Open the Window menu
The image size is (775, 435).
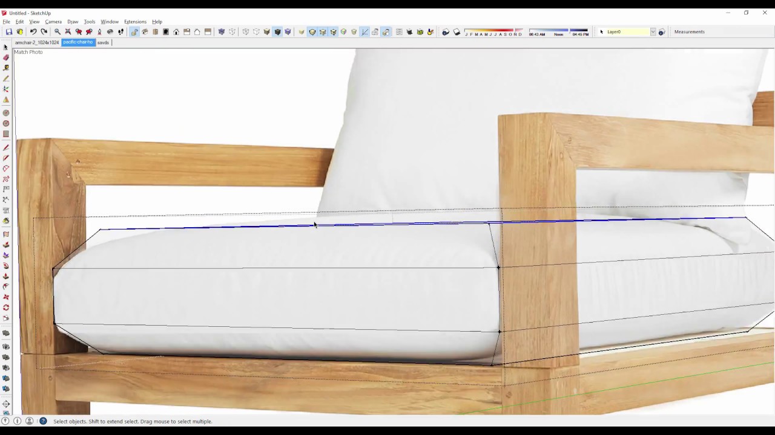point(110,22)
